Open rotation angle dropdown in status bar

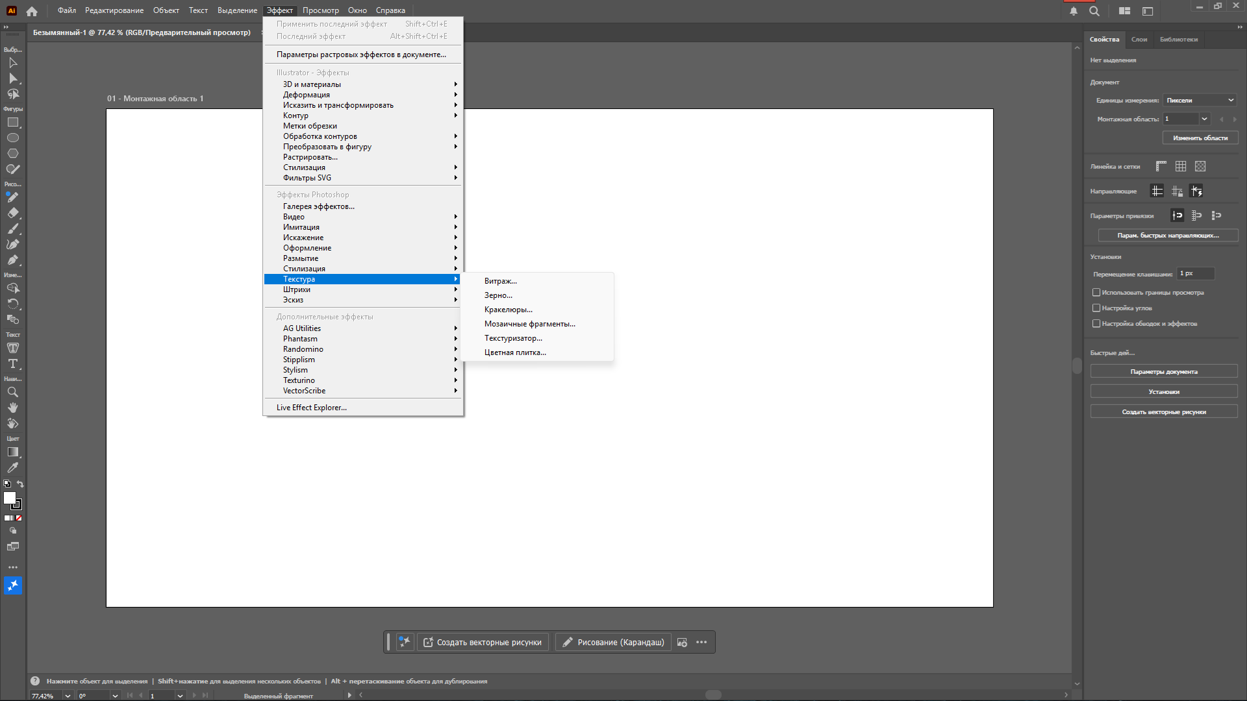(x=115, y=696)
